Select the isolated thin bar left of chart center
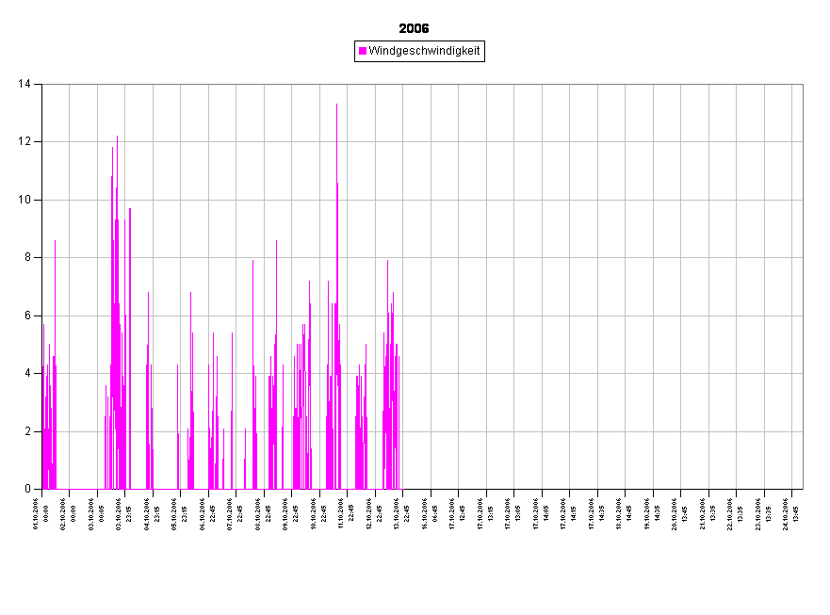 pos(177,424)
